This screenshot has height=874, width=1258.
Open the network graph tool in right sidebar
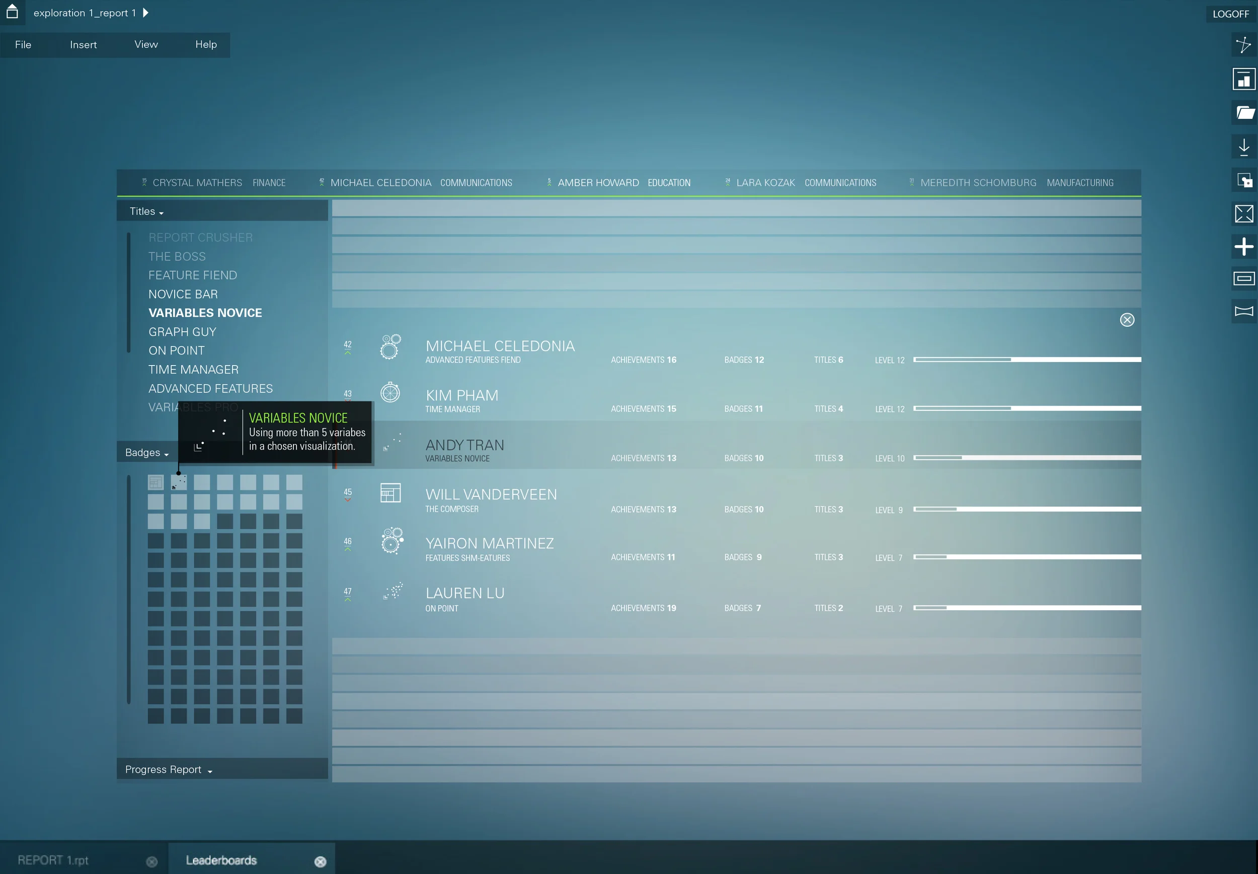click(x=1244, y=45)
